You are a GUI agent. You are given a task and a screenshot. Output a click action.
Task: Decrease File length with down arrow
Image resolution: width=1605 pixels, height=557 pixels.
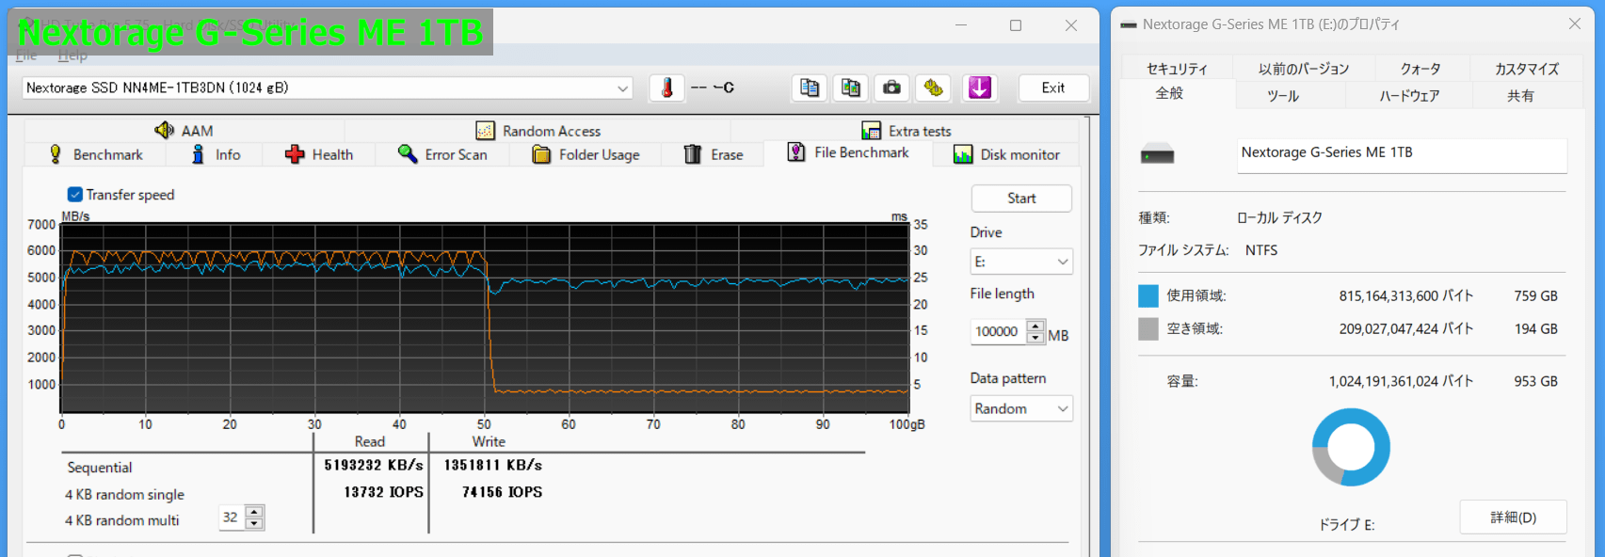[x=1035, y=337]
